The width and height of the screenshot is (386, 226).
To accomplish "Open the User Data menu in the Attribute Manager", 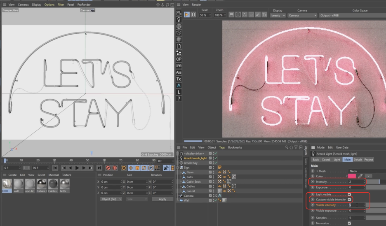I will click(342, 147).
